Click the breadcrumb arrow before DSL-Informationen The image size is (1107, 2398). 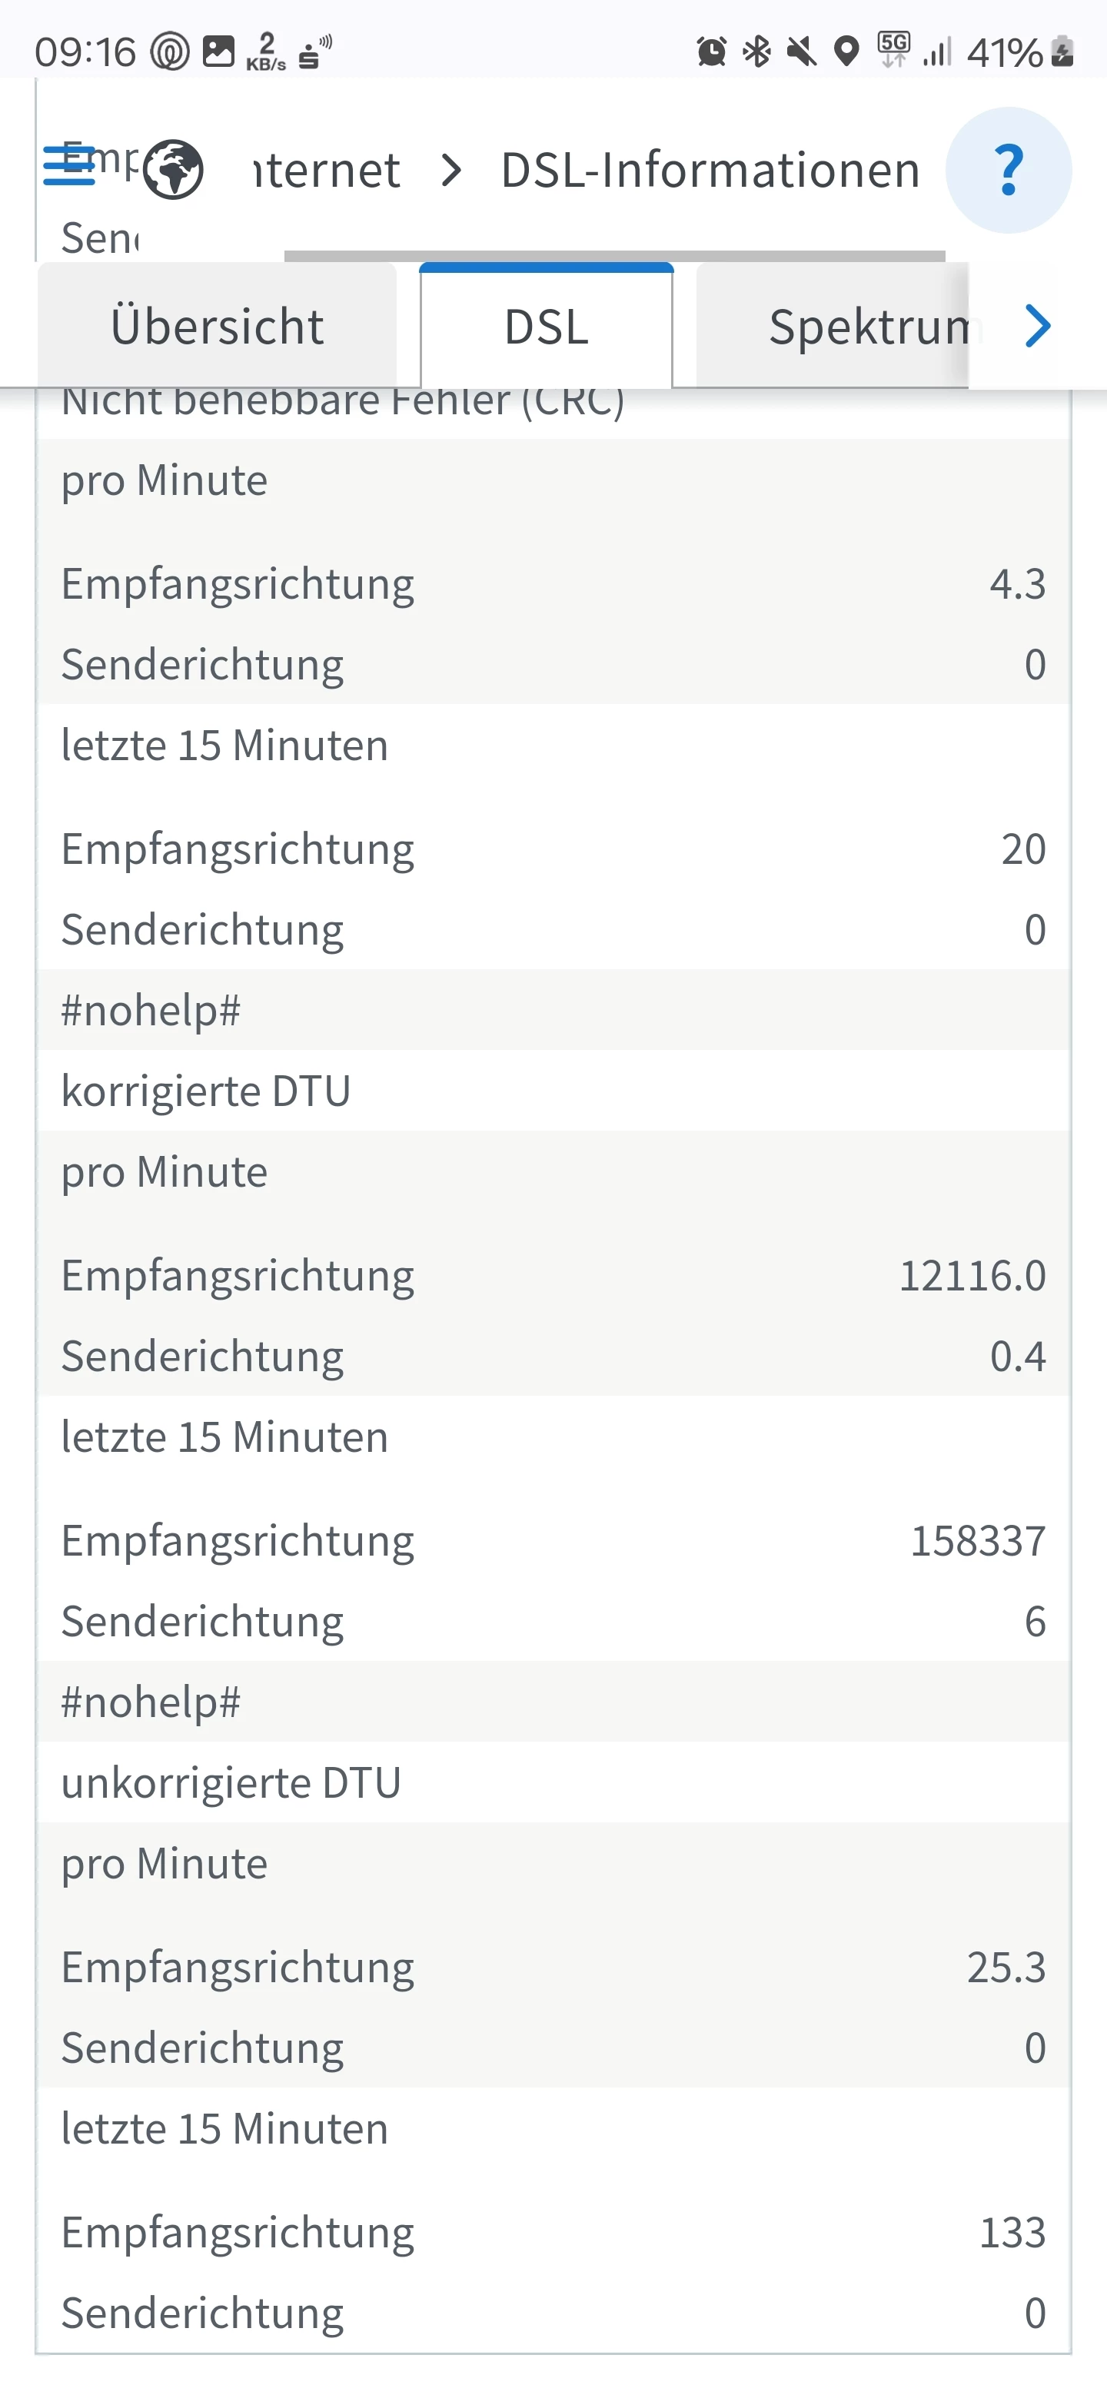click(451, 171)
